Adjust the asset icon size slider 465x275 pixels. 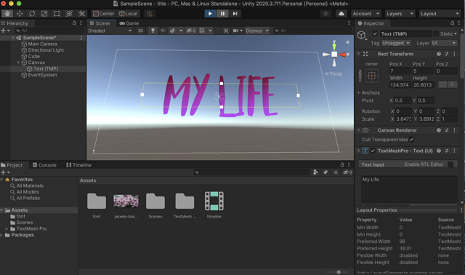338,272
